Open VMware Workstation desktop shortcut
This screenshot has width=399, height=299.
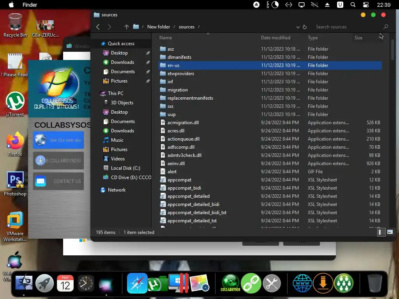[x=15, y=226]
